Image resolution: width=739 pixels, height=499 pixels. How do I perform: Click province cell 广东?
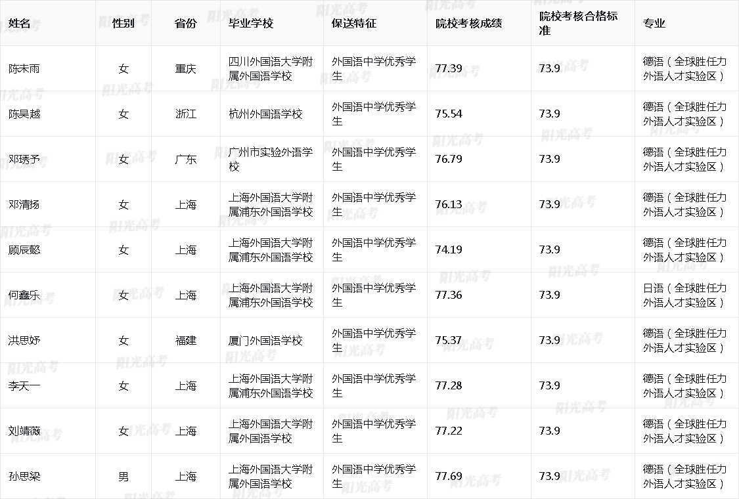[186, 160]
